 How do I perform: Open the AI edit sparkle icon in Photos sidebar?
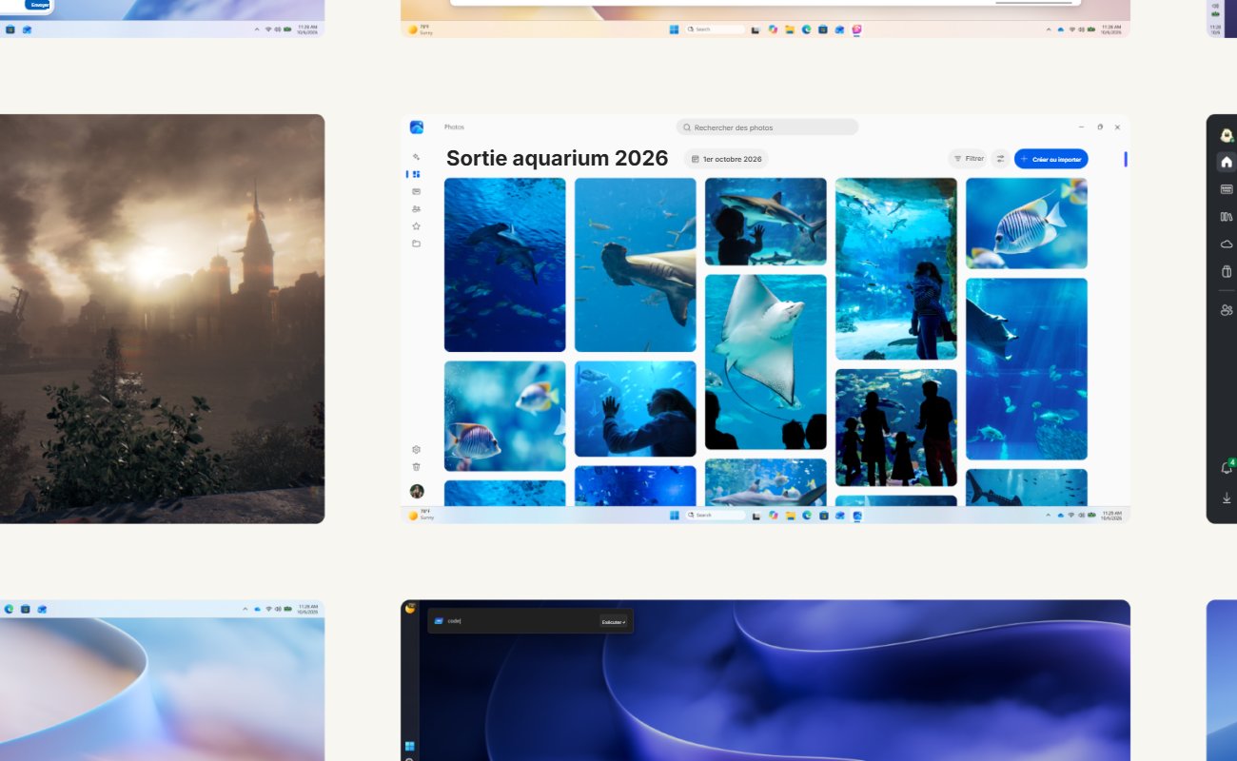416,157
